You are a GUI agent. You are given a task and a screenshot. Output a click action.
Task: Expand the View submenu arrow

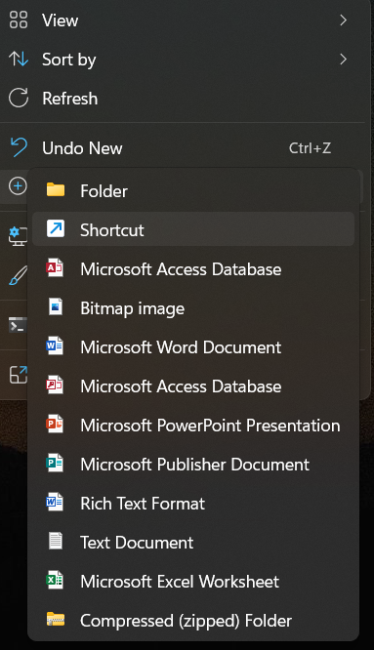343,20
